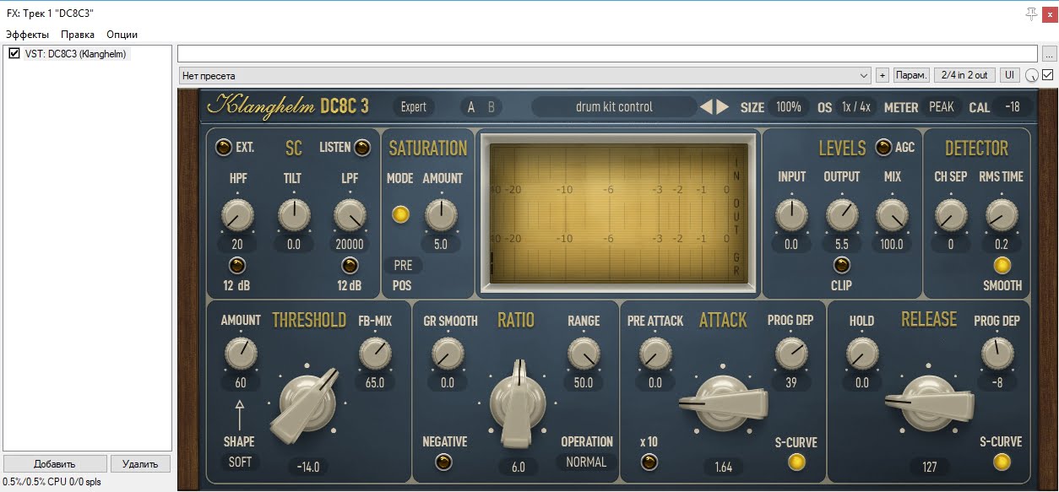
Task: Change the CAL -18 calibration value
Action: tap(1013, 107)
